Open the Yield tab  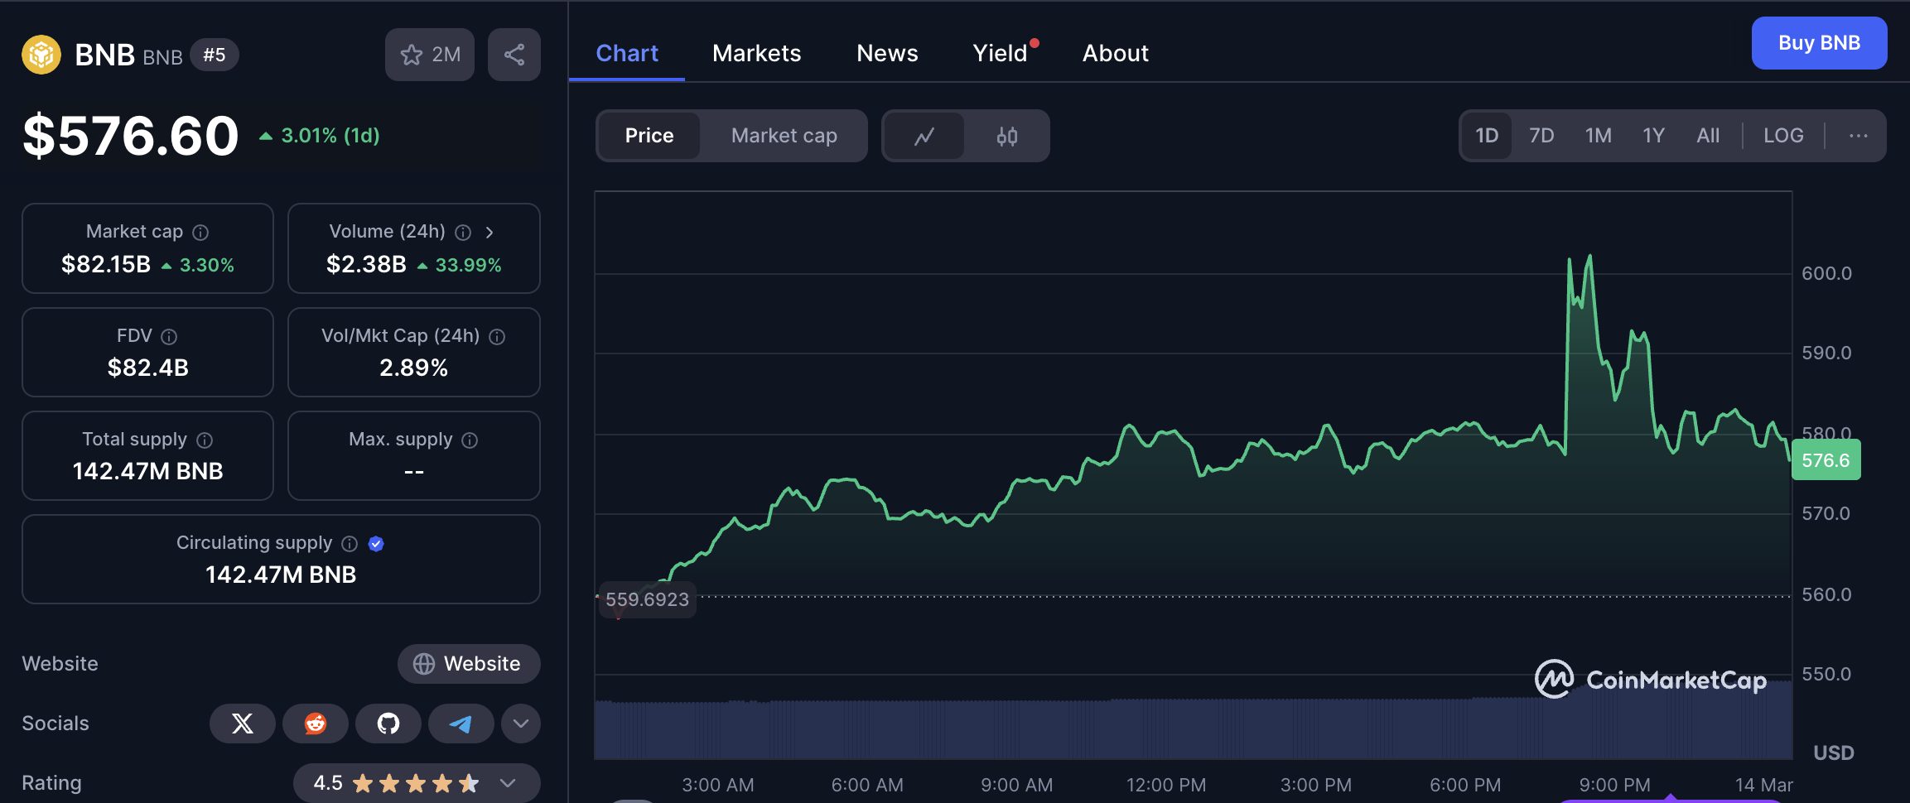click(x=1000, y=53)
